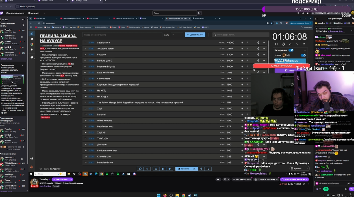
Task: Open notification bell dropdown under stream
Action: coord(226,179)
